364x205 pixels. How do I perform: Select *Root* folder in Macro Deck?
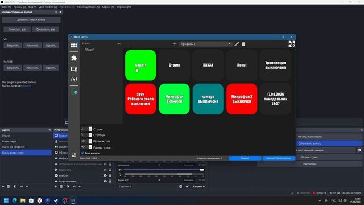click(89, 50)
